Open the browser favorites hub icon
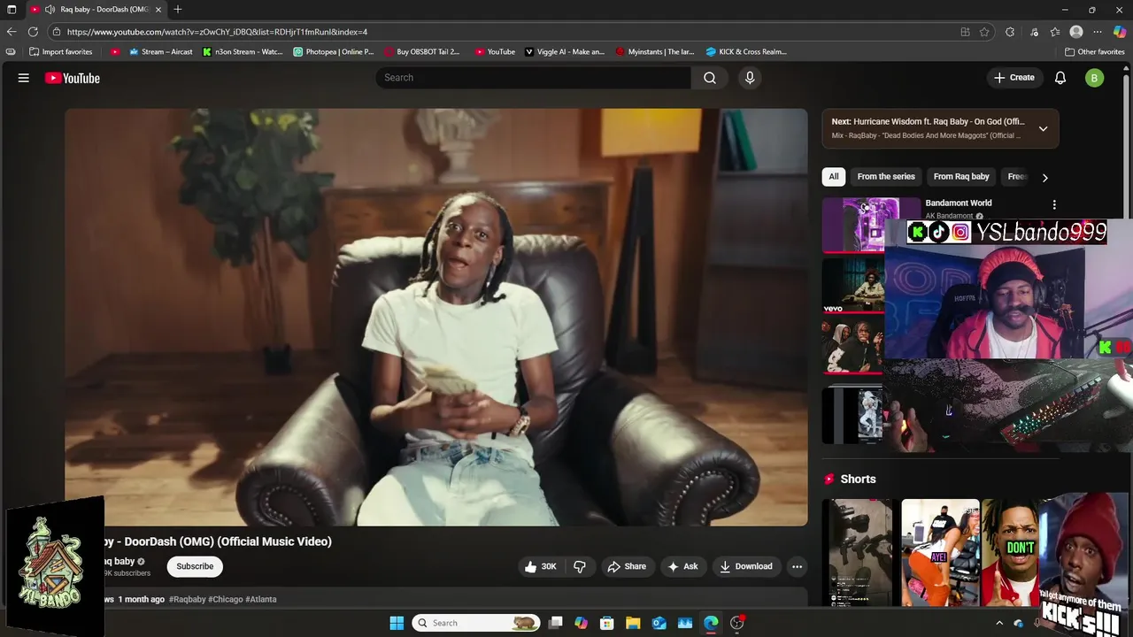The image size is (1133, 637). click(1055, 32)
